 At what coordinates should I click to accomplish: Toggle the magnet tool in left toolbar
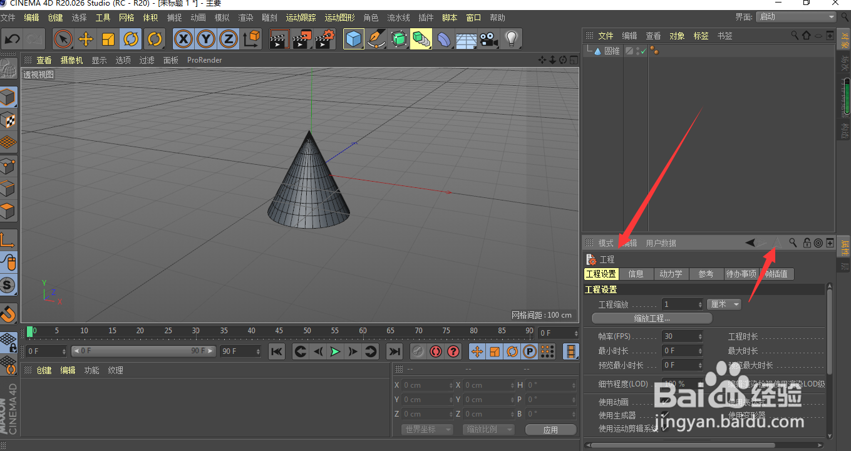[x=8, y=313]
